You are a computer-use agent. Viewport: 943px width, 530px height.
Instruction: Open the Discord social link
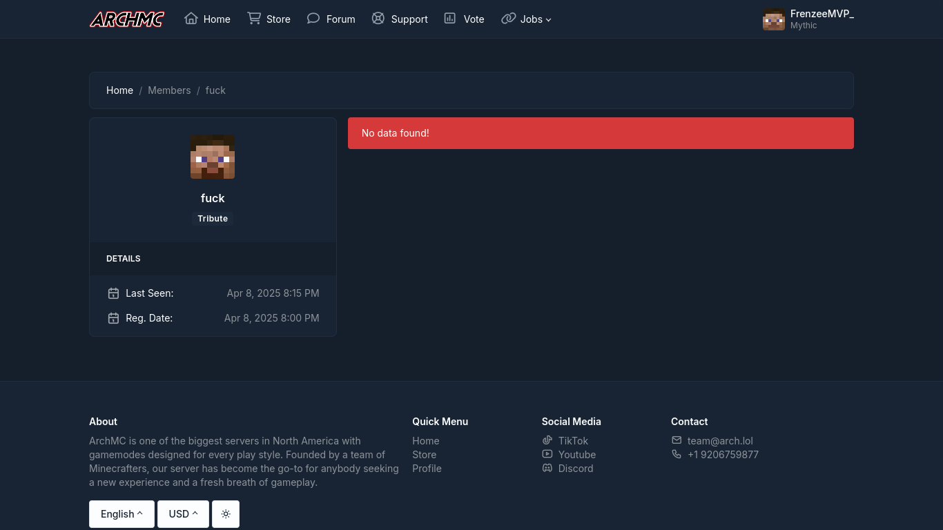[567, 469]
